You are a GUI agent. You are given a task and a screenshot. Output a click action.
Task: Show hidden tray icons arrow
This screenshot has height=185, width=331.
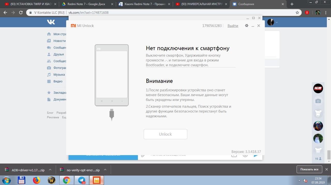pyautogui.click(x=299, y=180)
